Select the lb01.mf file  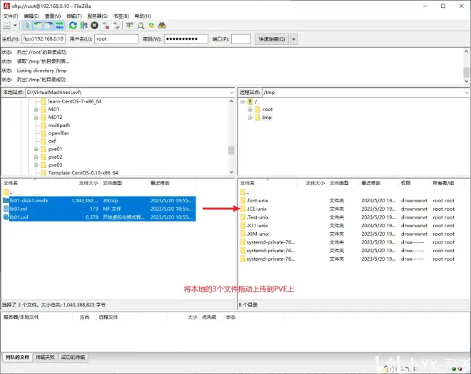99,209
